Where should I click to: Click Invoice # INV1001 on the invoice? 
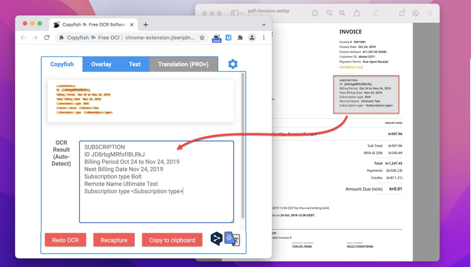point(352,42)
